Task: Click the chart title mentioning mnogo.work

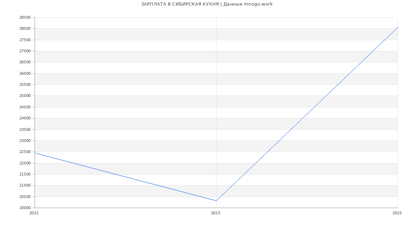Action: 207,4
